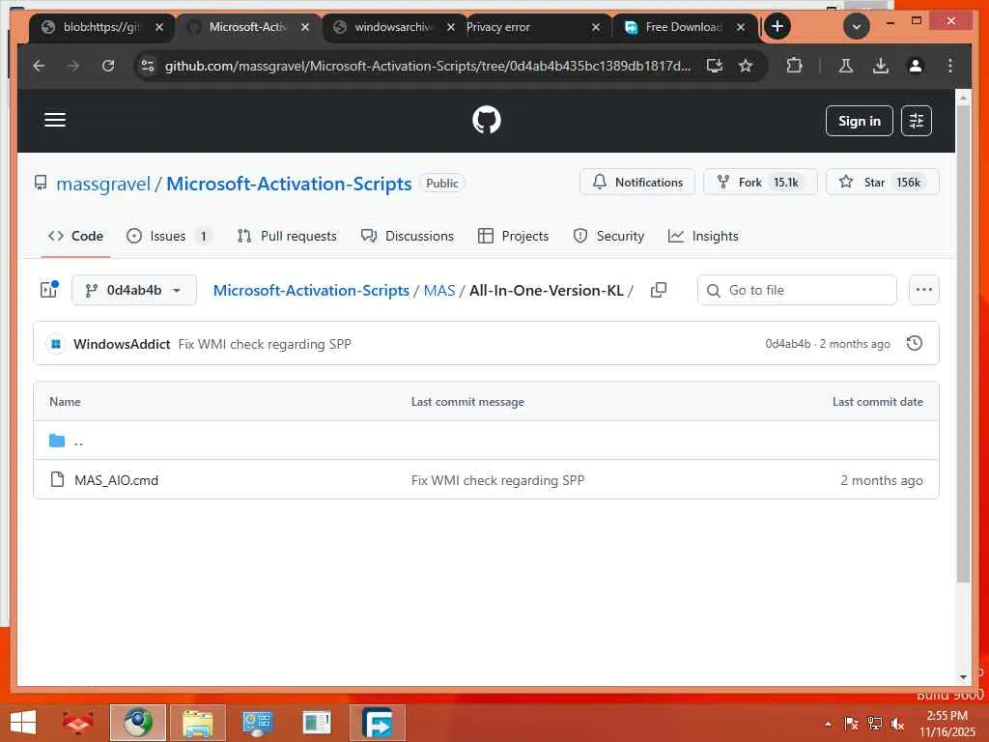989x742 pixels.
Task: Click the network icon in system tray
Action: click(x=875, y=723)
